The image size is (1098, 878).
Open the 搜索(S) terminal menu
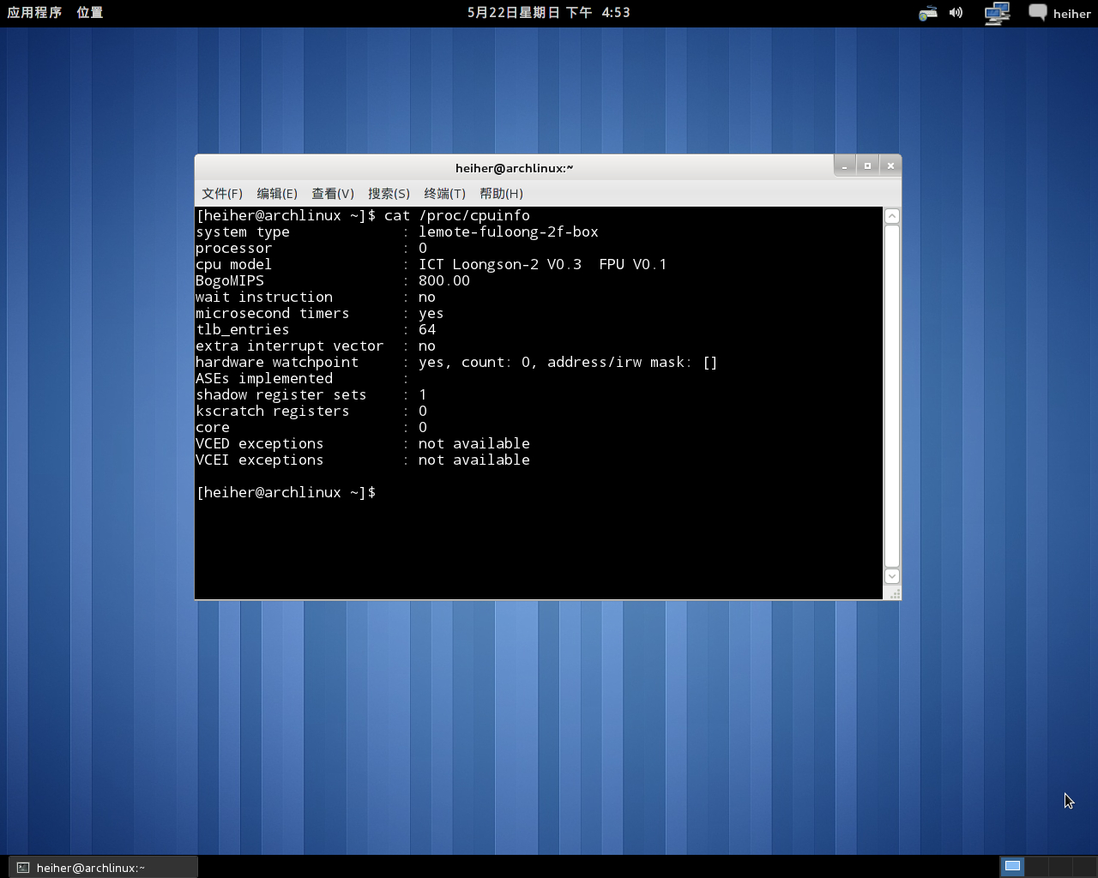(389, 194)
